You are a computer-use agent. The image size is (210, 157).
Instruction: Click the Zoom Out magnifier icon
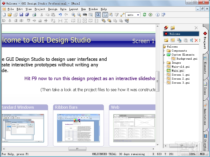pyautogui.click(x=79, y=15)
